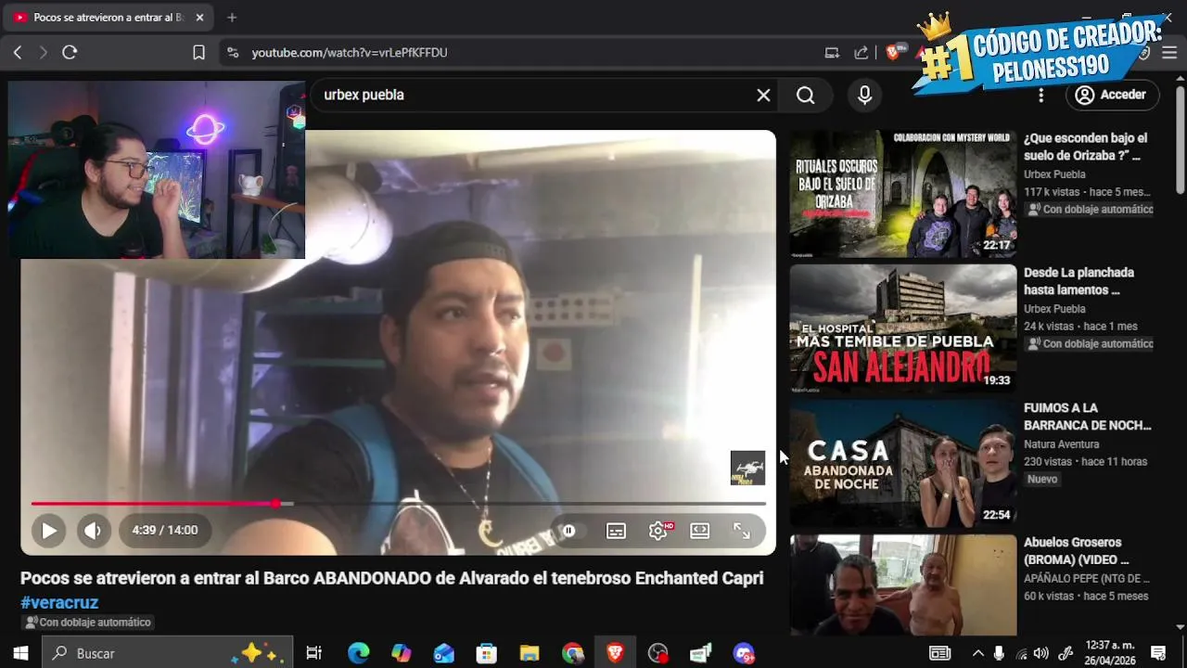
Task: Click 'Con doblaje automático' badge under title
Action: pos(87,623)
